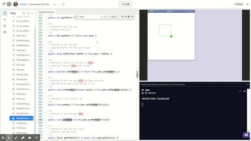This screenshot has width=251, height=141.
Task: Click find-in-selection icon in search bar
Action: [129, 16]
